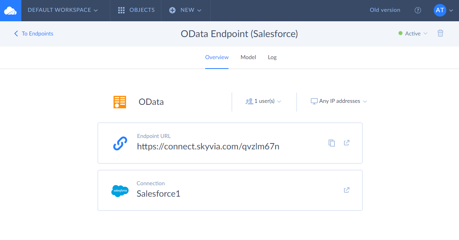Switch to the Log tab
459x240 pixels.
(272, 58)
